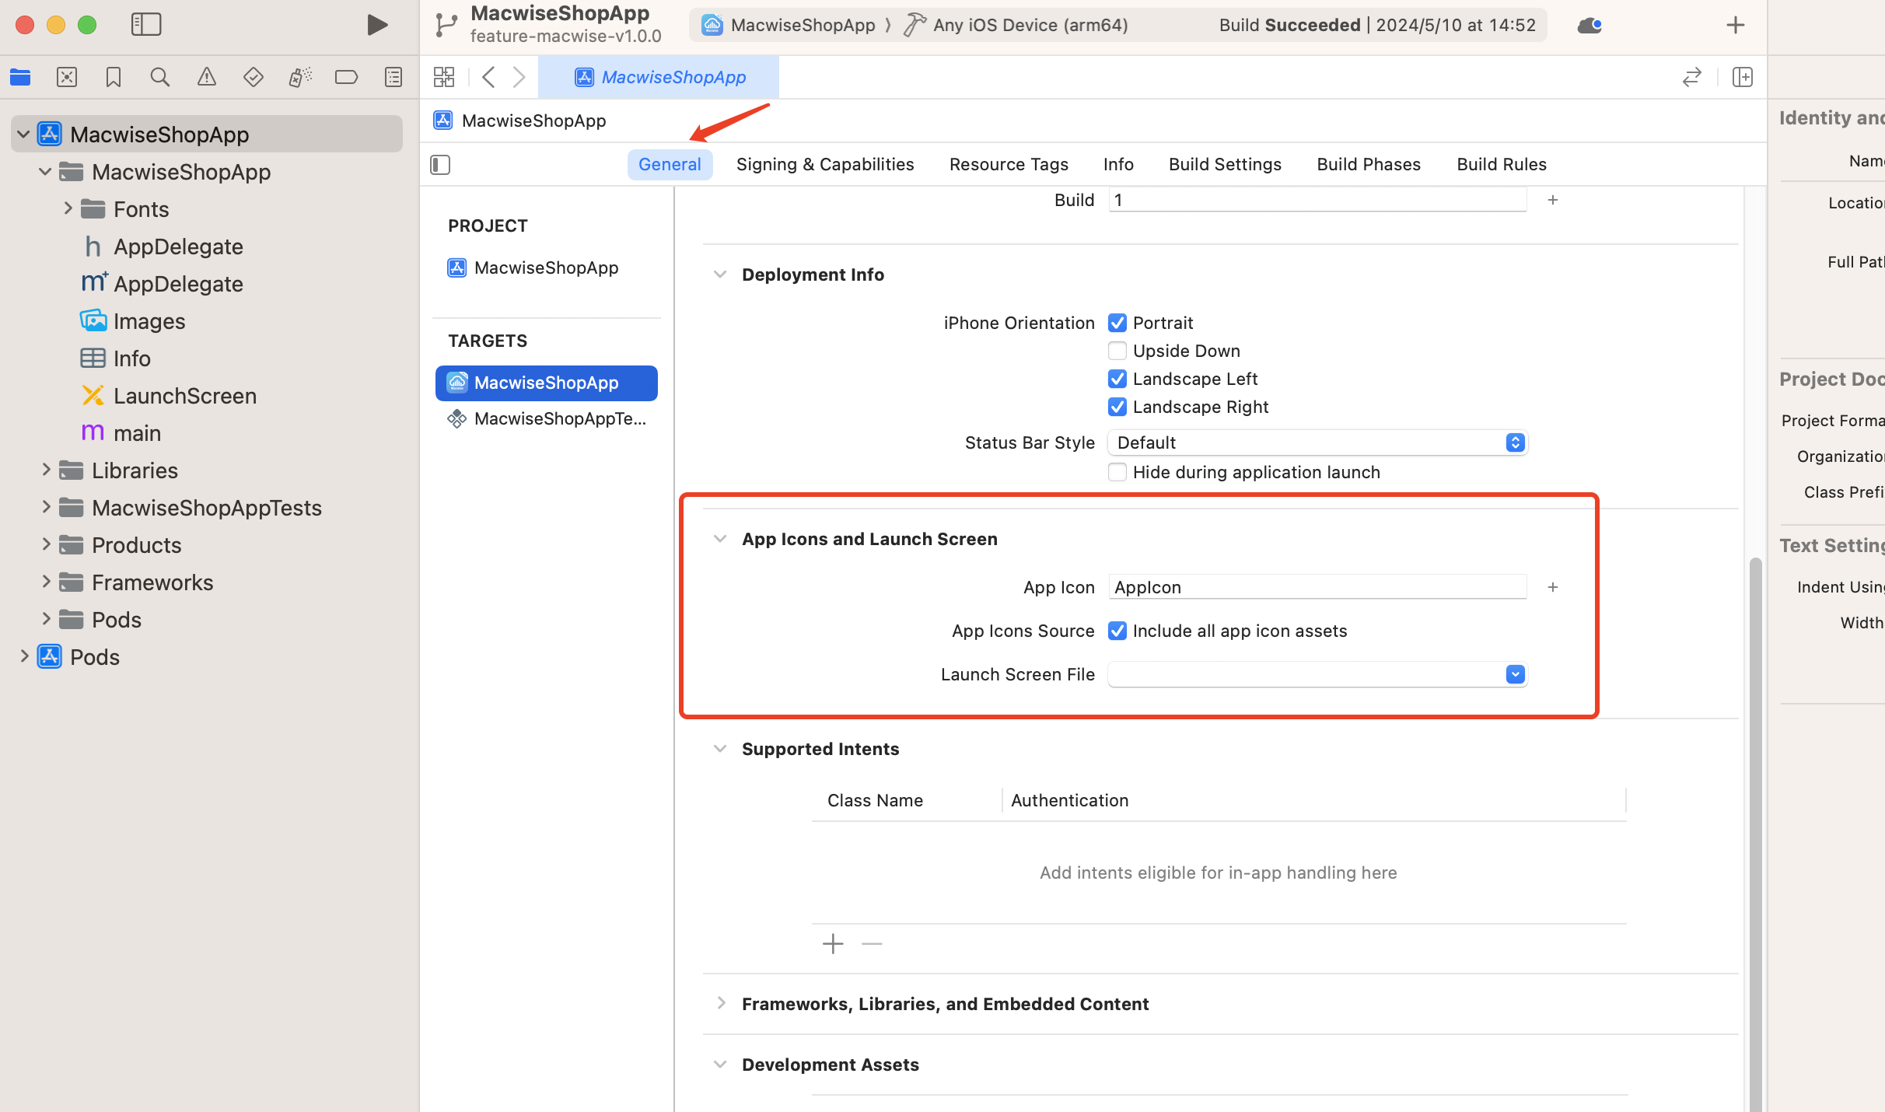
Task: Expand the Pods project at root
Action: point(24,657)
